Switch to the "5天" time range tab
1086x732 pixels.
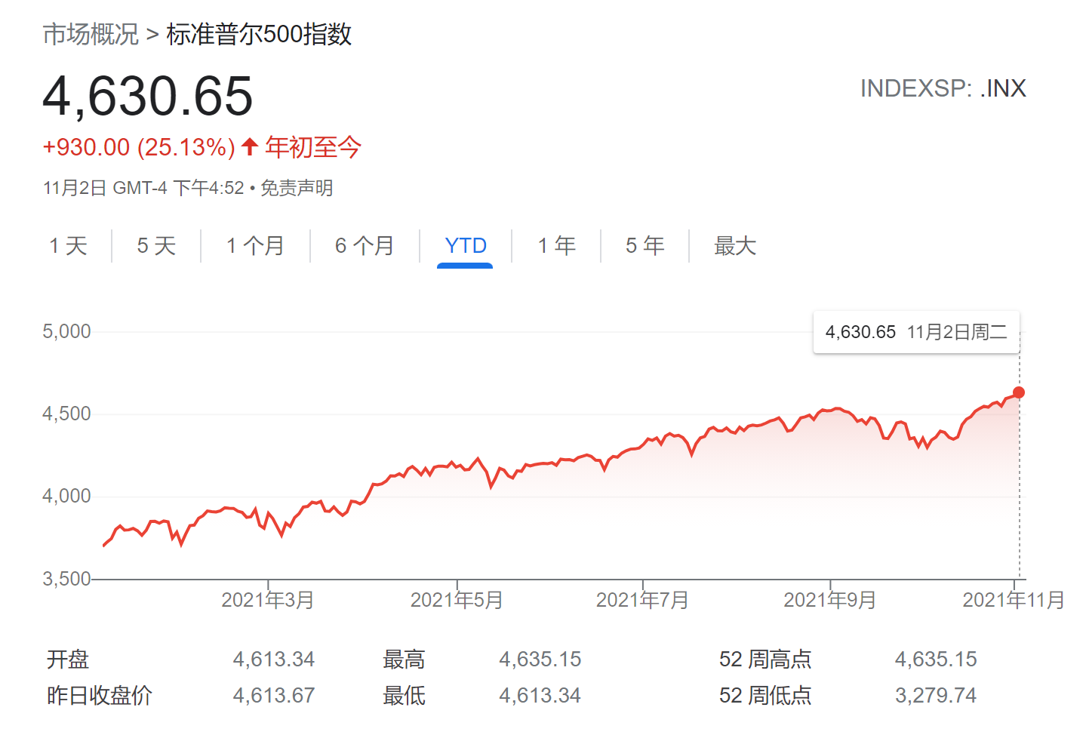point(155,246)
